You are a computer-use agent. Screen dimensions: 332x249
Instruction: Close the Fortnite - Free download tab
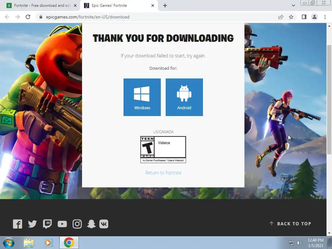(x=75, y=6)
